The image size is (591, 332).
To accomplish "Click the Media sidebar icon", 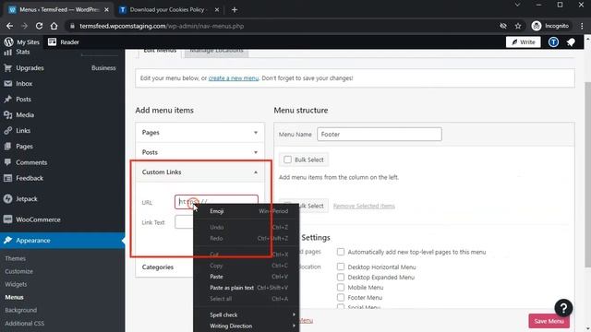I will (7, 114).
